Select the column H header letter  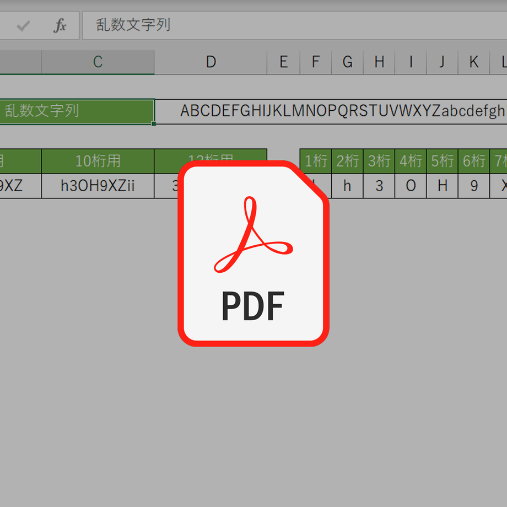tap(379, 62)
